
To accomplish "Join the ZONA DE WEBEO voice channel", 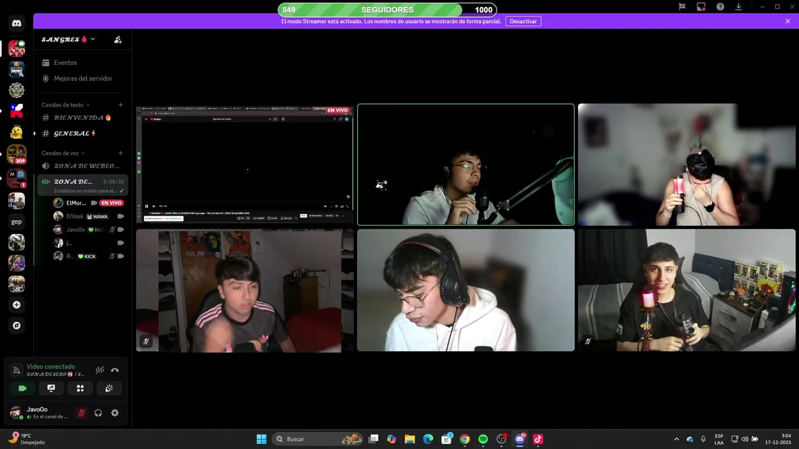I will pos(82,166).
